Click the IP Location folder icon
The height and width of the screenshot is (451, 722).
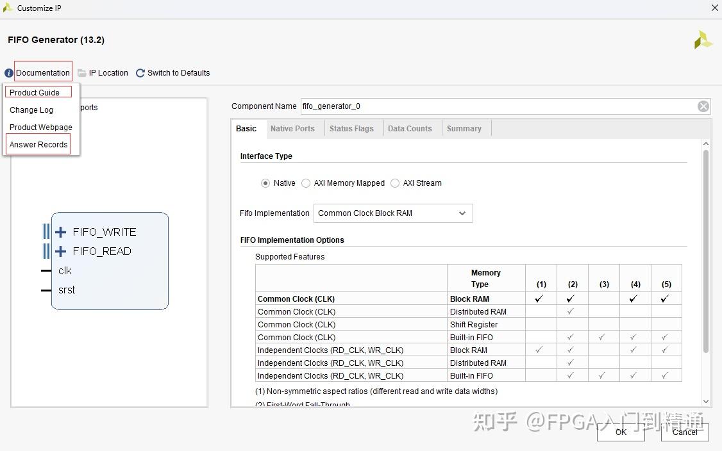[82, 72]
